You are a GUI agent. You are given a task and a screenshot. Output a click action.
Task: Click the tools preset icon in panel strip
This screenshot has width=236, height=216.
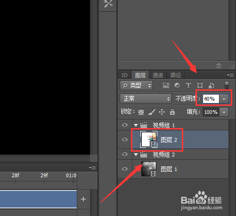point(108,3)
